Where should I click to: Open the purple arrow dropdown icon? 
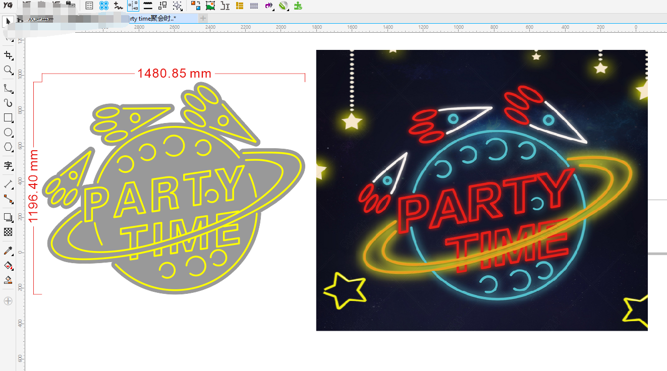[x=269, y=6]
